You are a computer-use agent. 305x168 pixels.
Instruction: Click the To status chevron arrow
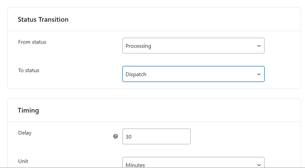[x=259, y=74]
